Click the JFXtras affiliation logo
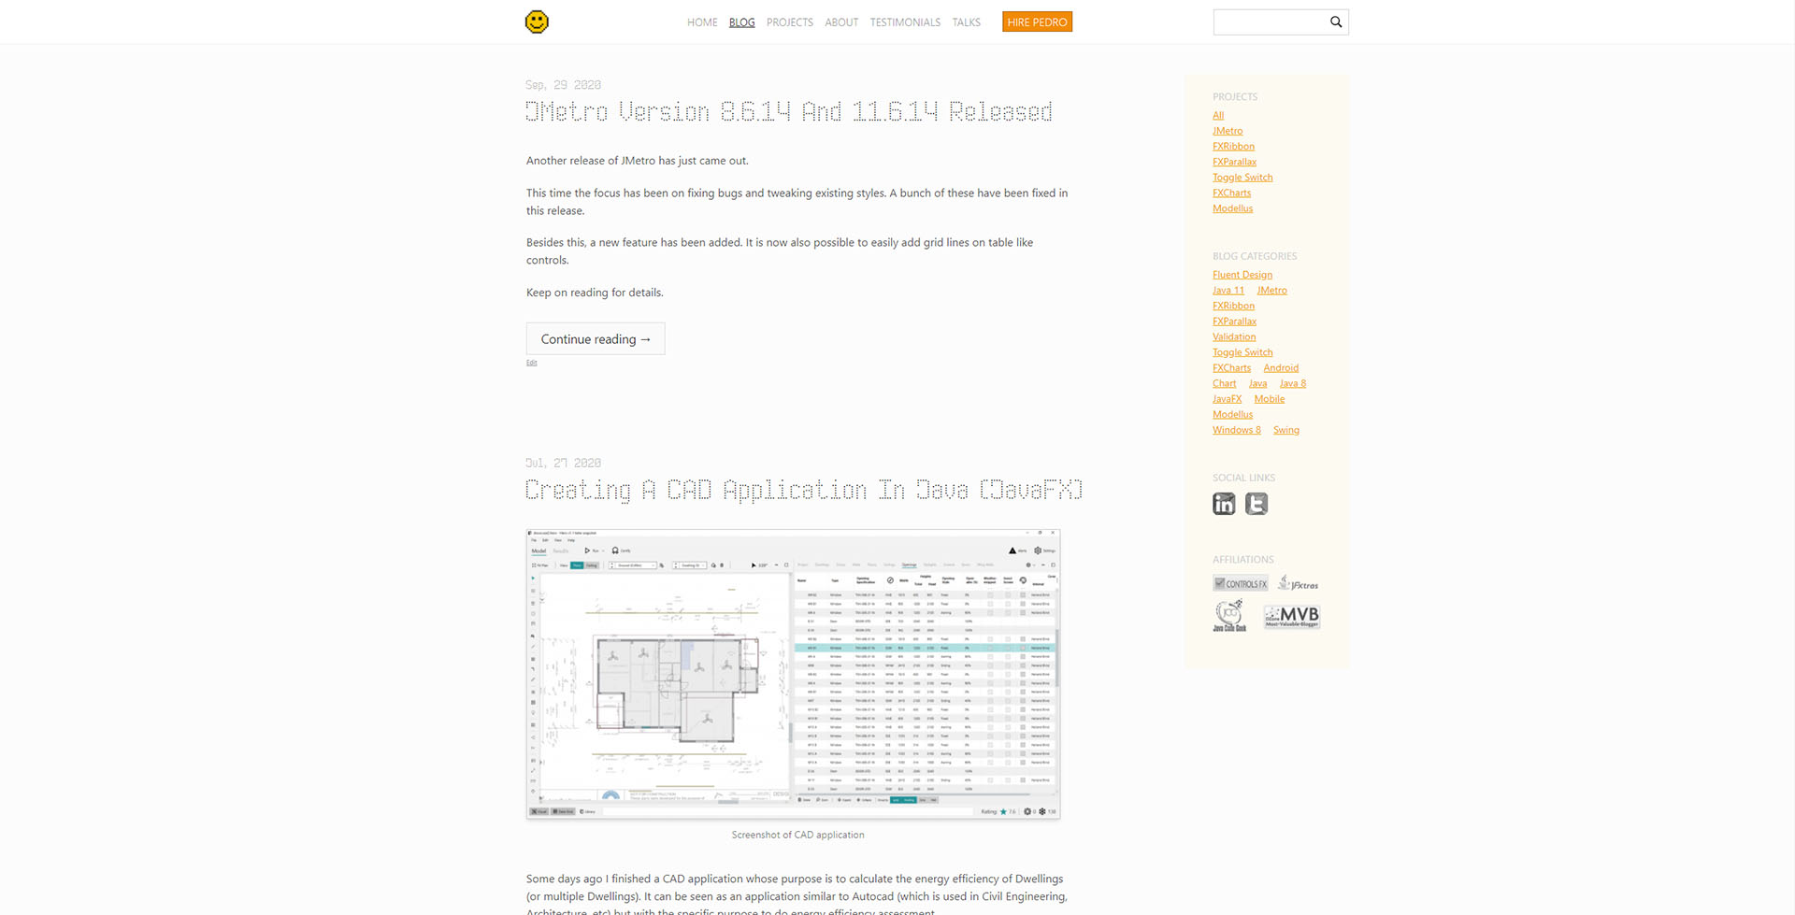1795x915 pixels. click(1299, 583)
